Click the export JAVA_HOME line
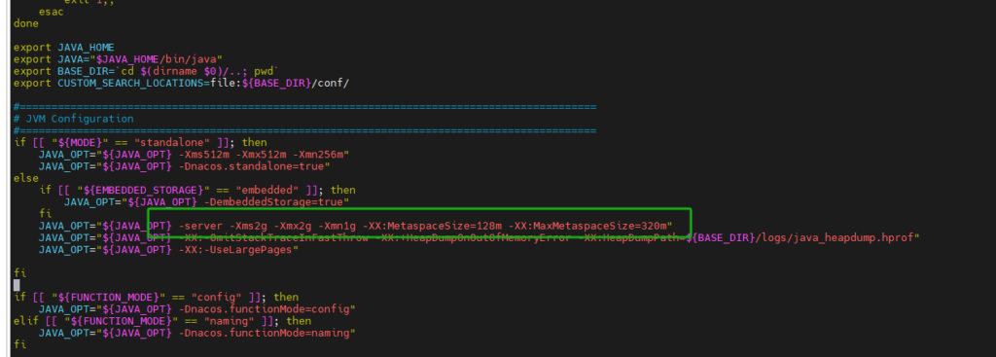 coord(64,48)
